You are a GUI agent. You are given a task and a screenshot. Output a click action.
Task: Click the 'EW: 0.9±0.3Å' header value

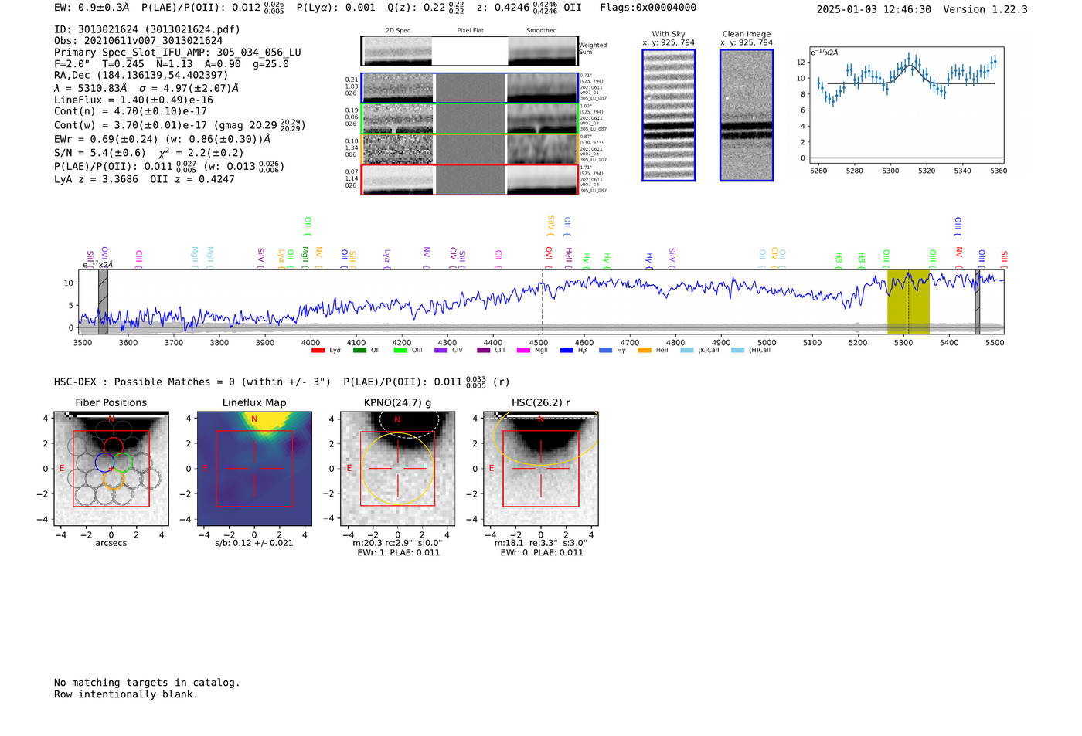point(92,8)
